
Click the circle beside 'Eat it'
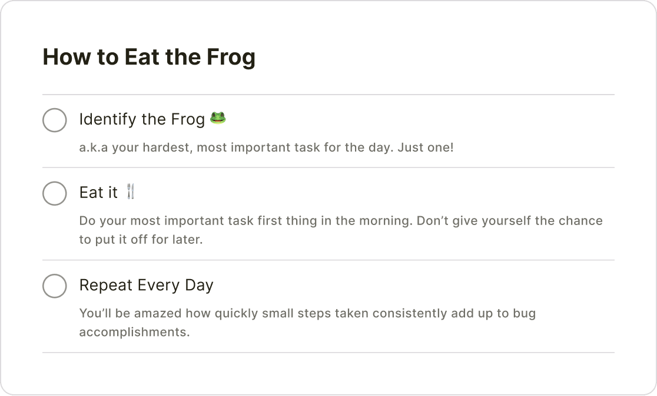point(54,193)
